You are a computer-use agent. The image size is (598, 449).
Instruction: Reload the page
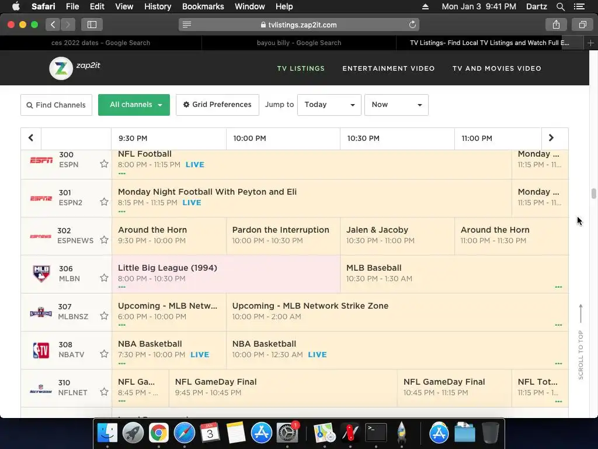tap(412, 25)
